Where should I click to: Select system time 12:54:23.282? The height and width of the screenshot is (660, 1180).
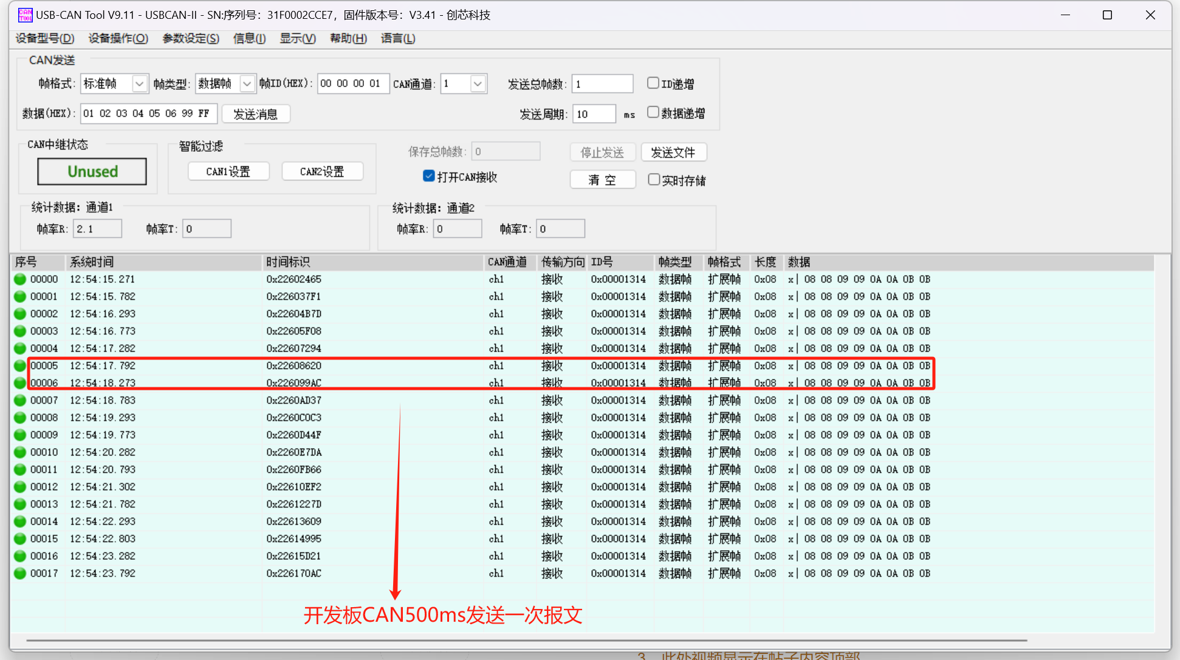(103, 556)
